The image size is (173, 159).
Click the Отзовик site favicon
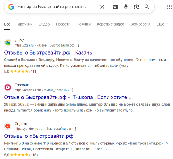click(x=8, y=87)
